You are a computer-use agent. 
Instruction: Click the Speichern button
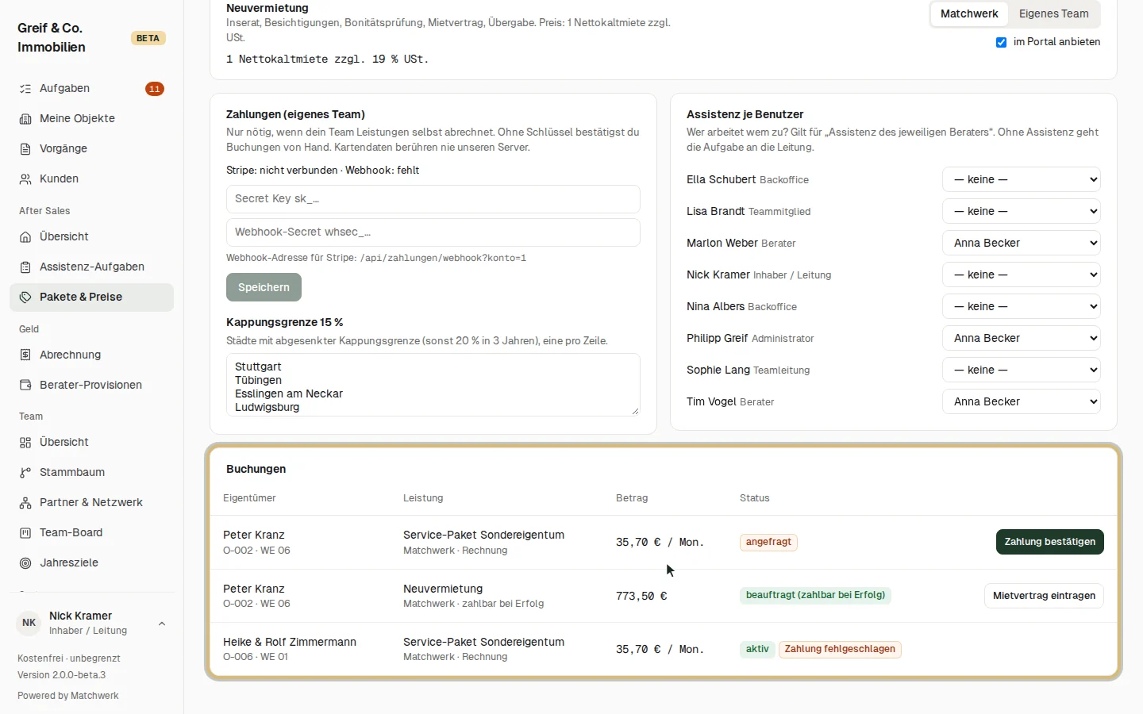click(x=264, y=287)
